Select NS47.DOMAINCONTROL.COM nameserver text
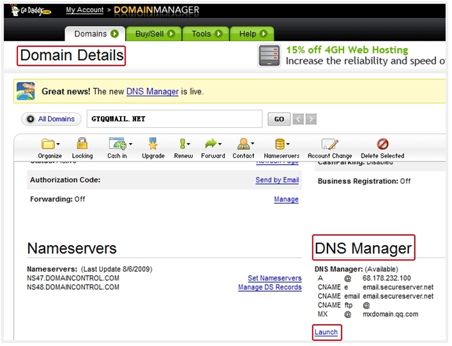 73,278
